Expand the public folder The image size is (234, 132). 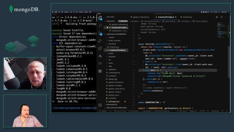(111, 54)
